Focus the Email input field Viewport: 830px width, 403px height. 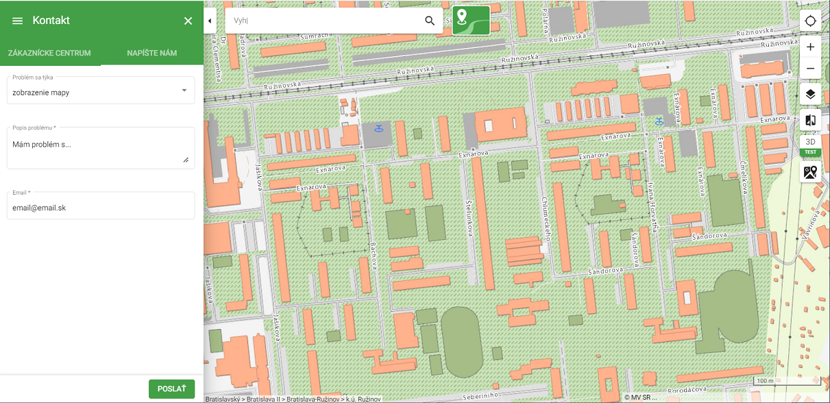(x=101, y=207)
